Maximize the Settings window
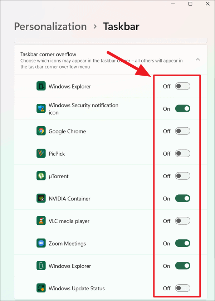This screenshot has width=215, height=301. click(190, 4)
